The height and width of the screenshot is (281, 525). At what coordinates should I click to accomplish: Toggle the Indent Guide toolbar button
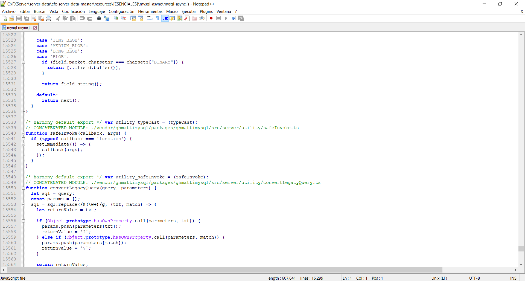coord(165,18)
